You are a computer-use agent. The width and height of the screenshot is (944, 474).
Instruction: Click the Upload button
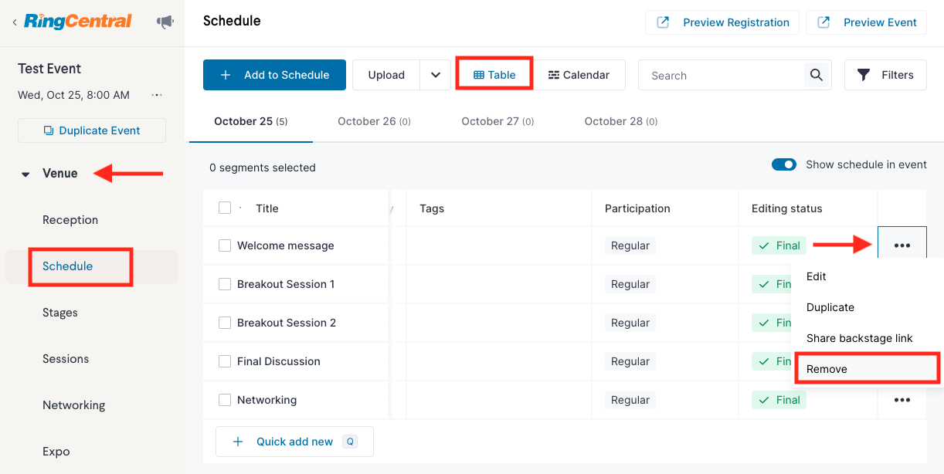386,75
